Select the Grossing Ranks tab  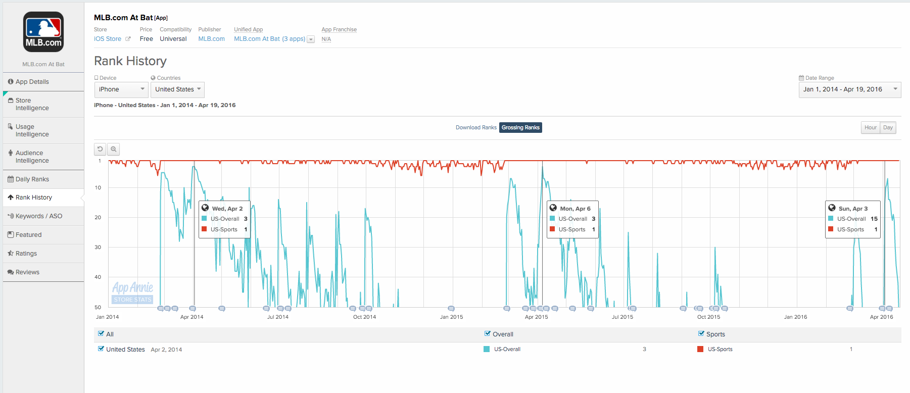pyautogui.click(x=520, y=127)
